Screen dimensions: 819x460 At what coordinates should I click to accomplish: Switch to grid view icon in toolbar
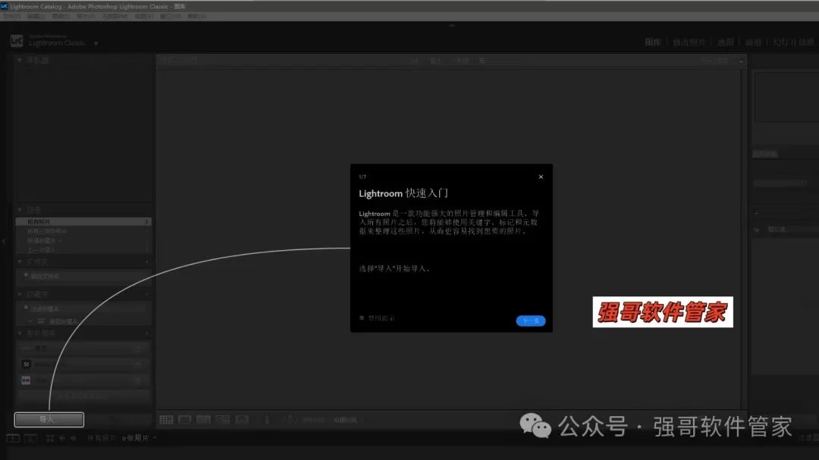tap(166, 420)
